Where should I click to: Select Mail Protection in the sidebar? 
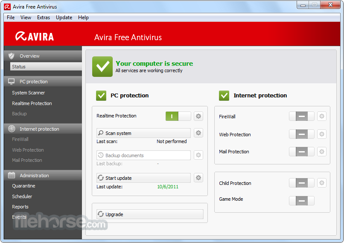[x=27, y=160]
